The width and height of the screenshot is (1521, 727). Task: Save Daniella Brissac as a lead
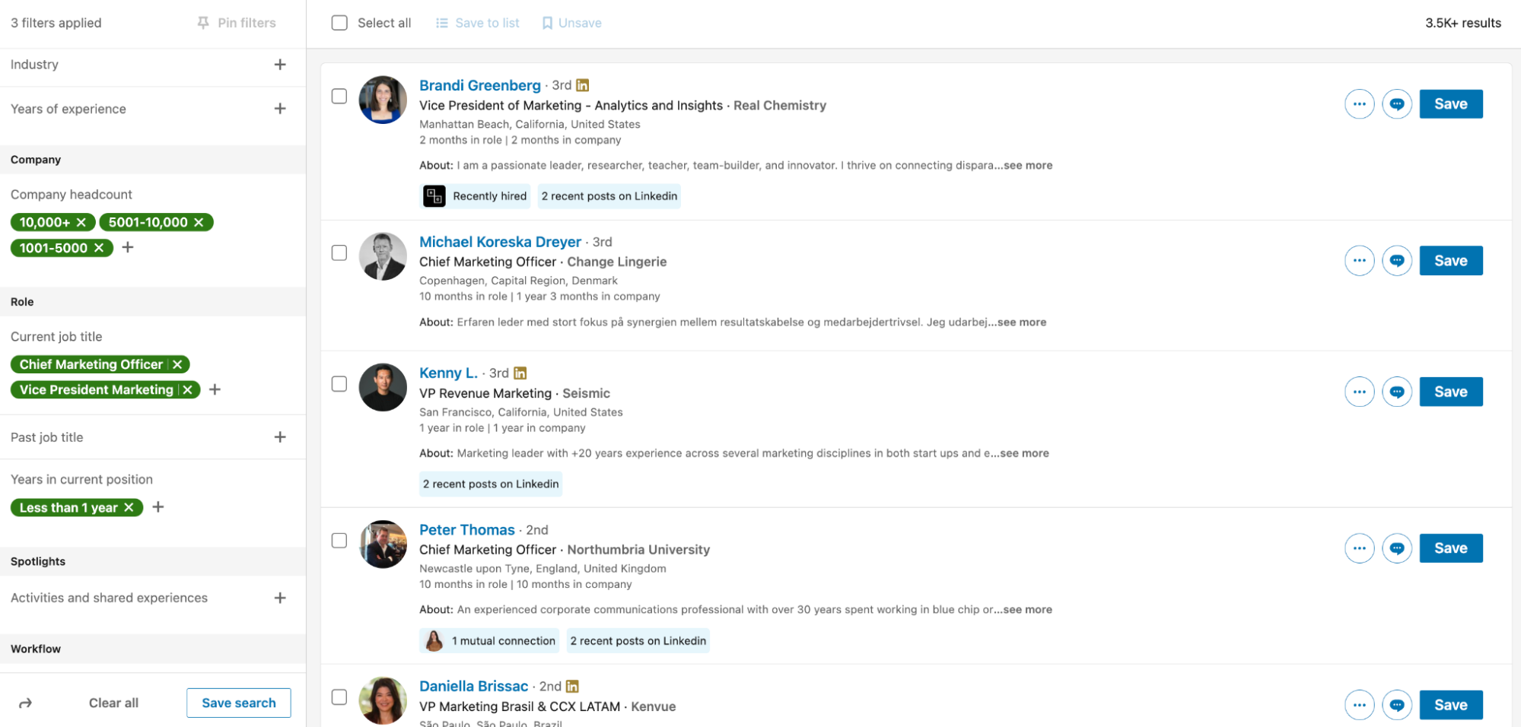coord(1451,705)
